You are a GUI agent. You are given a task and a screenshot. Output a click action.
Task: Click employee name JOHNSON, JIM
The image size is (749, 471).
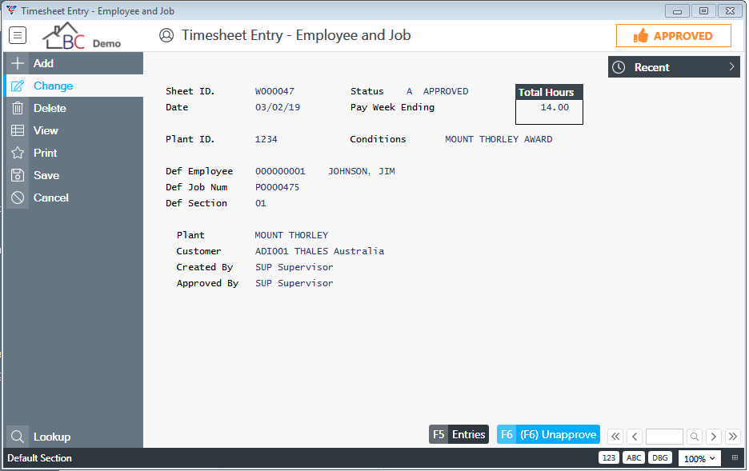point(362,171)
